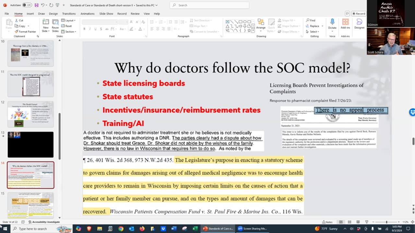
Task: Open Google Chrome from the taskbar
Action: (x=121, y=229)
